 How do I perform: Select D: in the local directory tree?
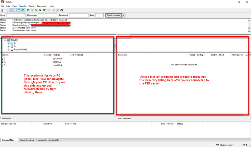point(15,46)
